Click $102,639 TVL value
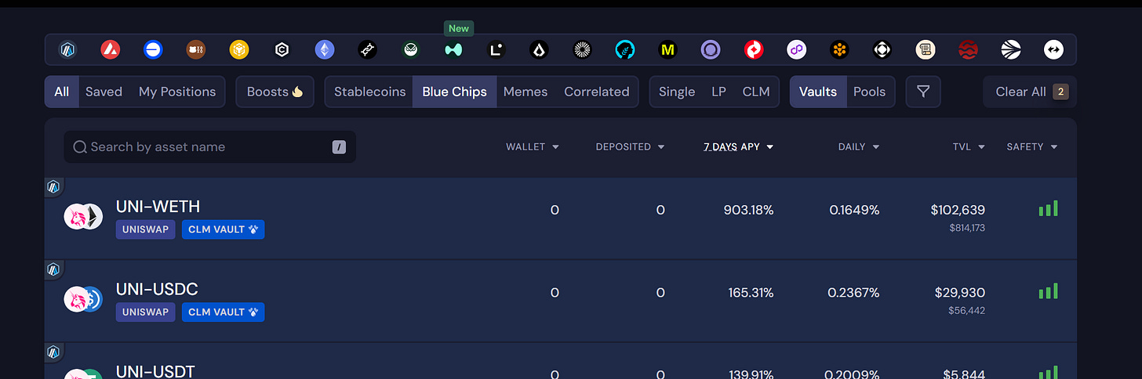 (958, 210)
